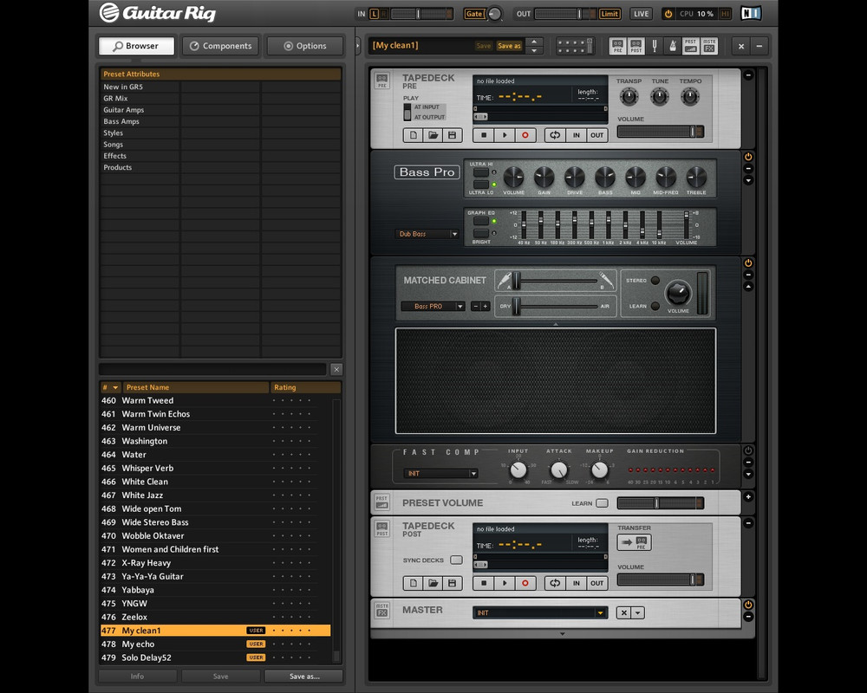Collapse the Tapedeck Pre module
Image resolution: width=867 pixels, height=693 pixels.
pos(748,75)
